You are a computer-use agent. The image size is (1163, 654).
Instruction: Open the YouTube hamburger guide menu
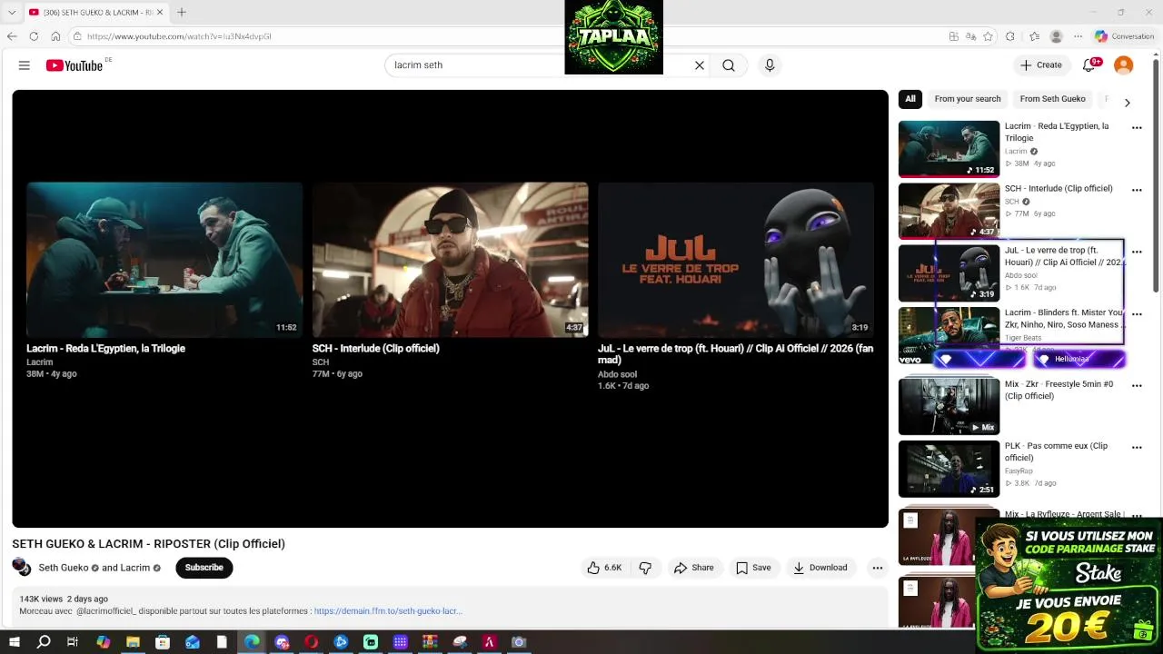coord(25,65)
